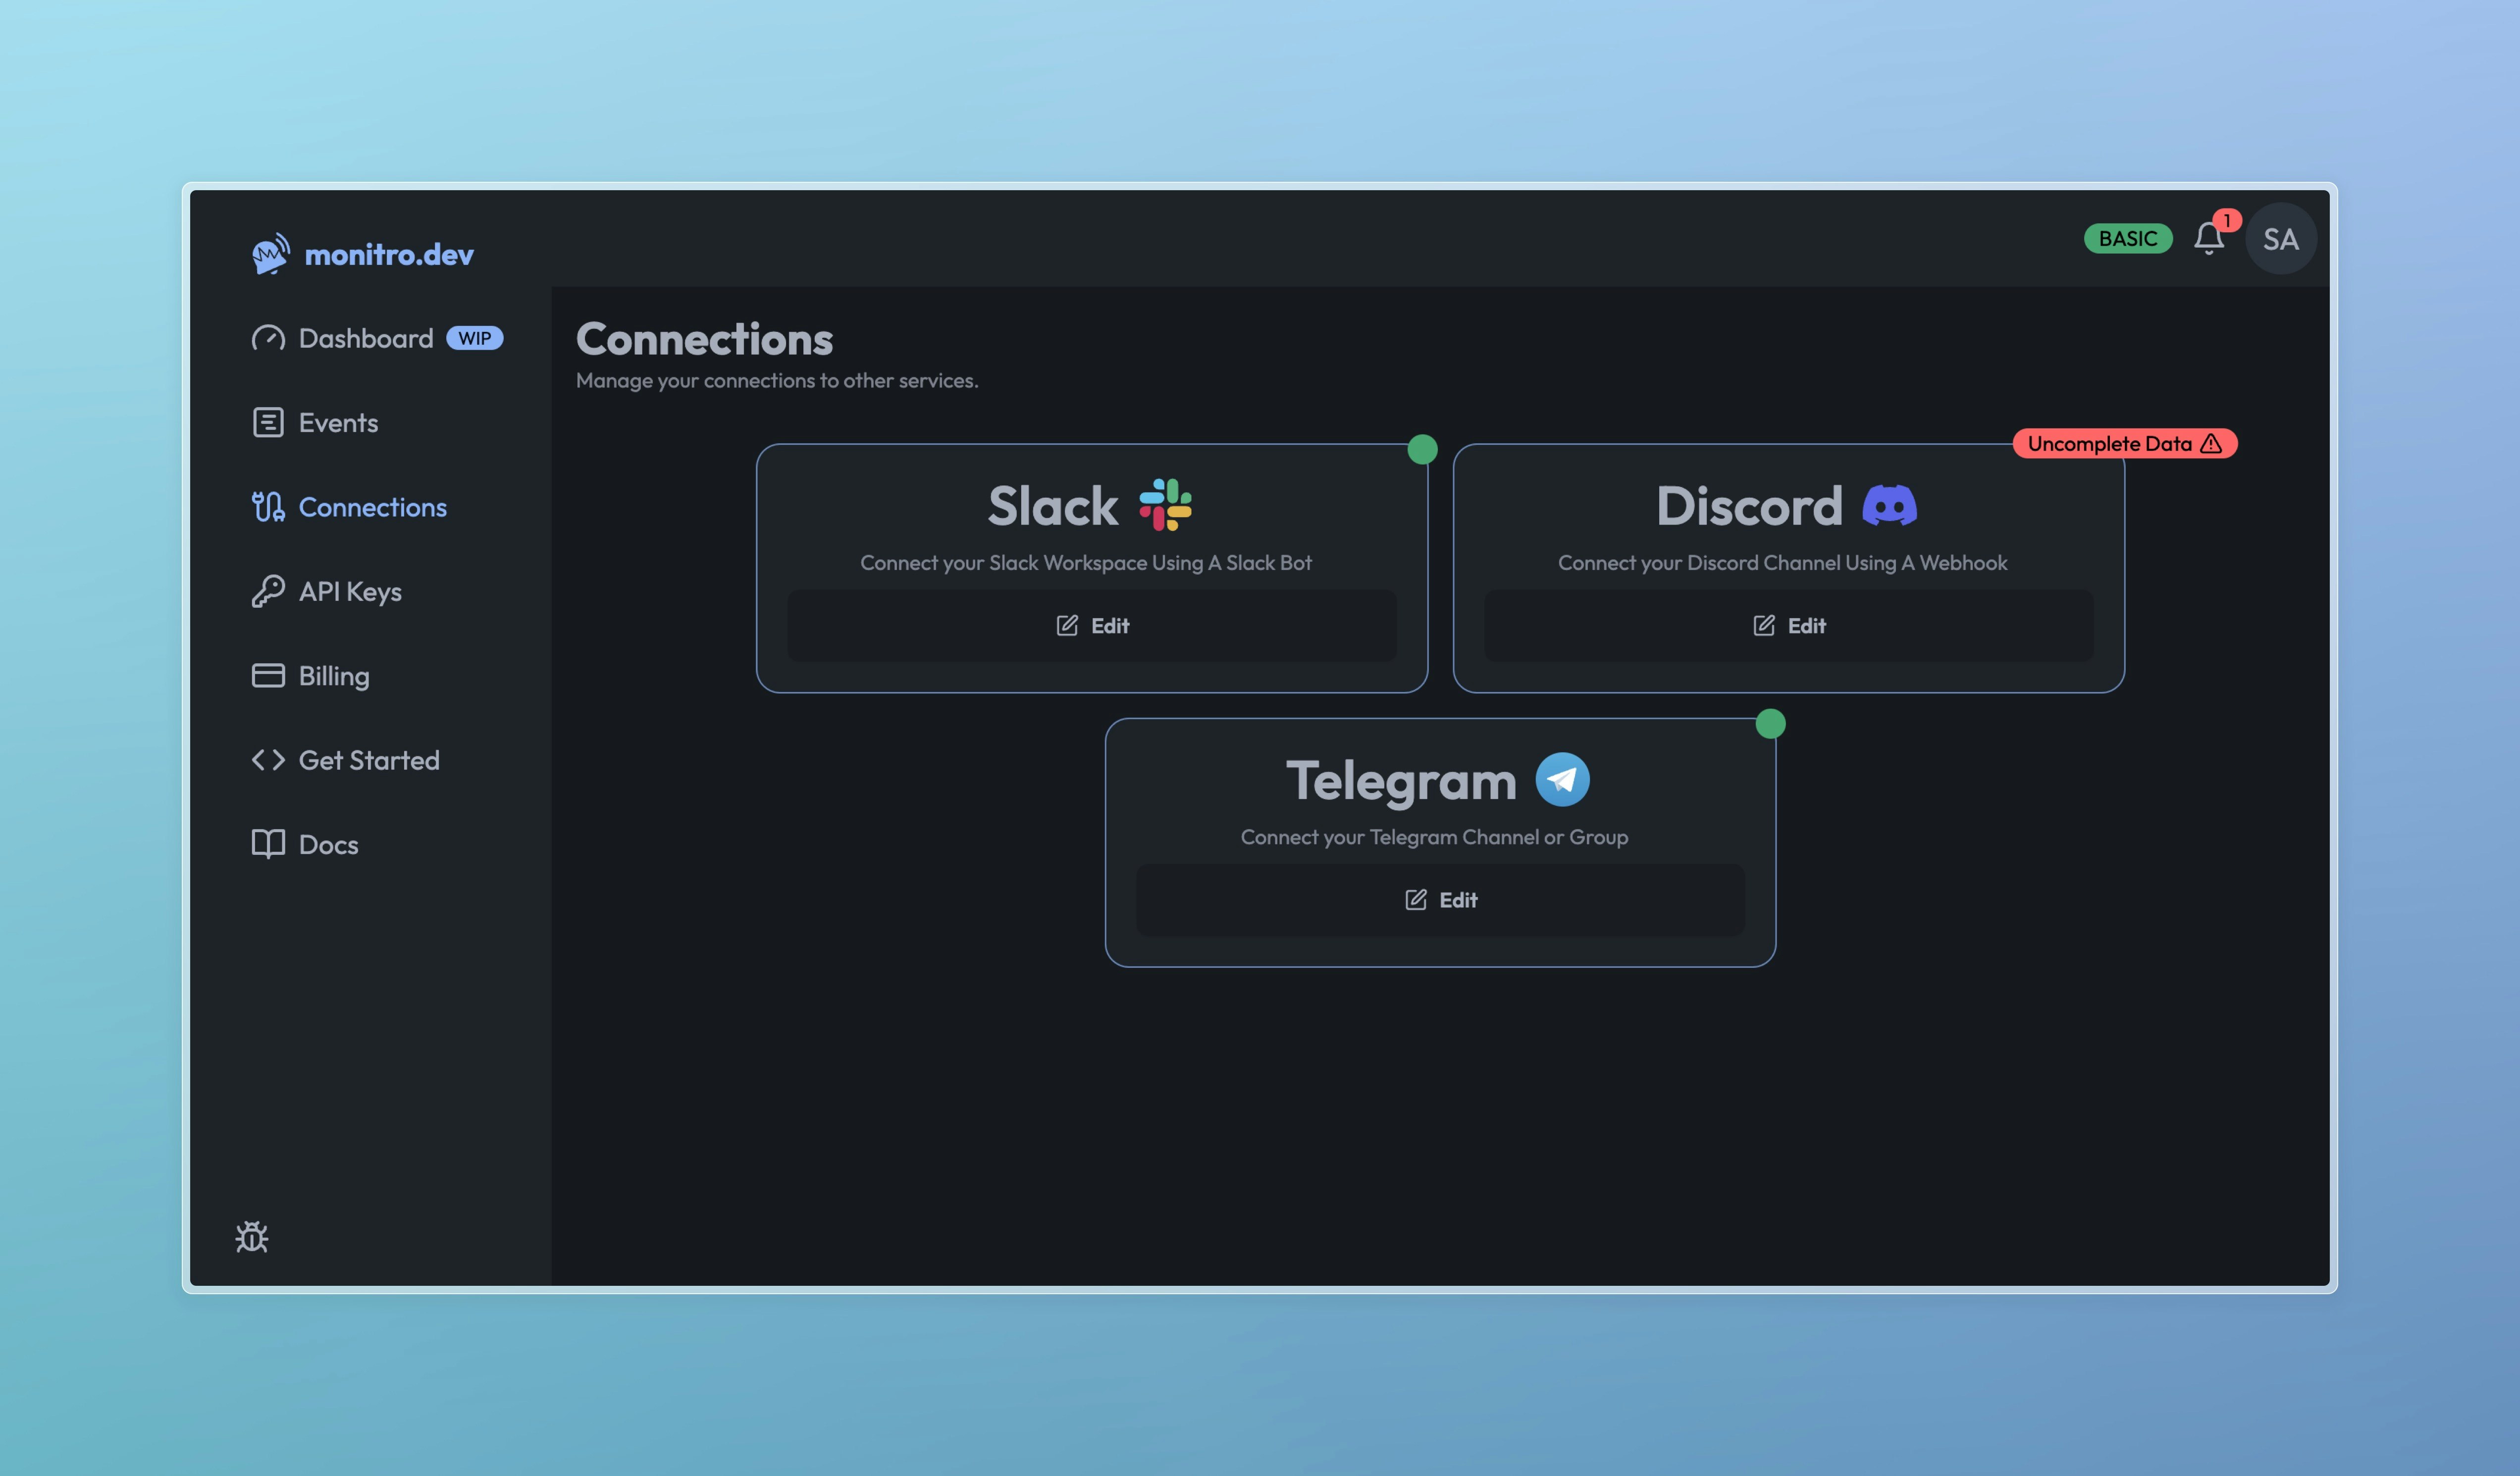Click the Uncomplete Data warning badge
The width and height of the screenshot is (2520, 1476).
point(2125,443)
